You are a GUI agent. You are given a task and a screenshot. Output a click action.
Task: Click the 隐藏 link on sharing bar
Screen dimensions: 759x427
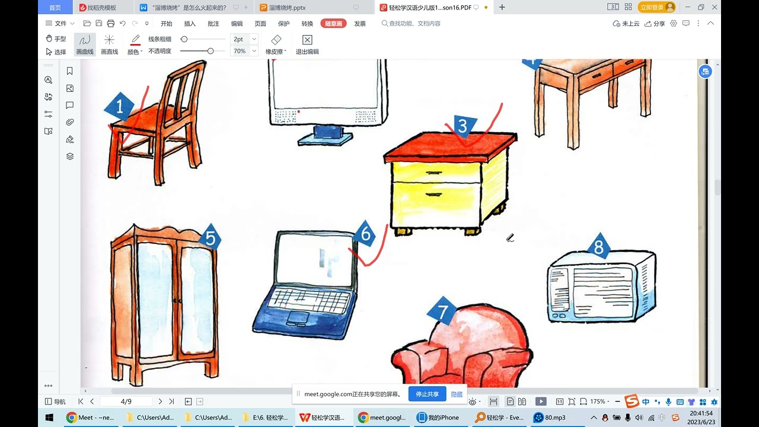pos(457,394)
